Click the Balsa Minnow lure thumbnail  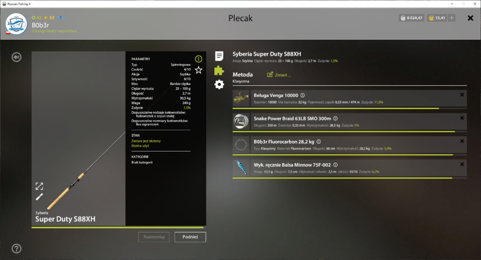pyautogui.click(x=241, y=168)
